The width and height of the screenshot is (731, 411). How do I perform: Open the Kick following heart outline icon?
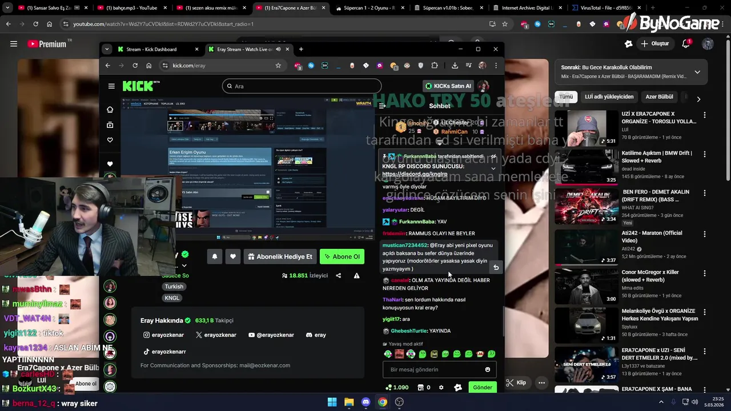tap(110, 140)
